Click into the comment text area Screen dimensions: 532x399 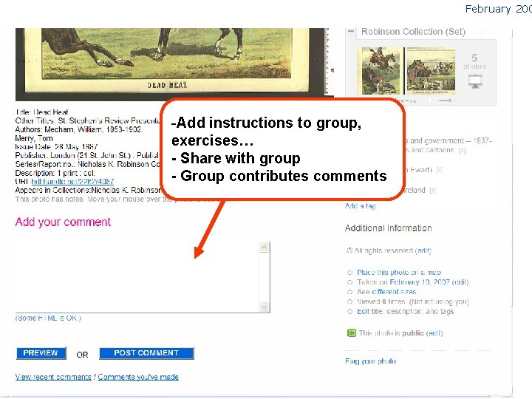pyautogui.click(x=137, y=277)
